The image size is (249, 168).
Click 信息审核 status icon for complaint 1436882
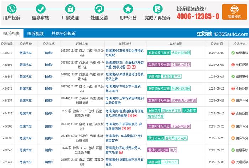tap(233, 77)
